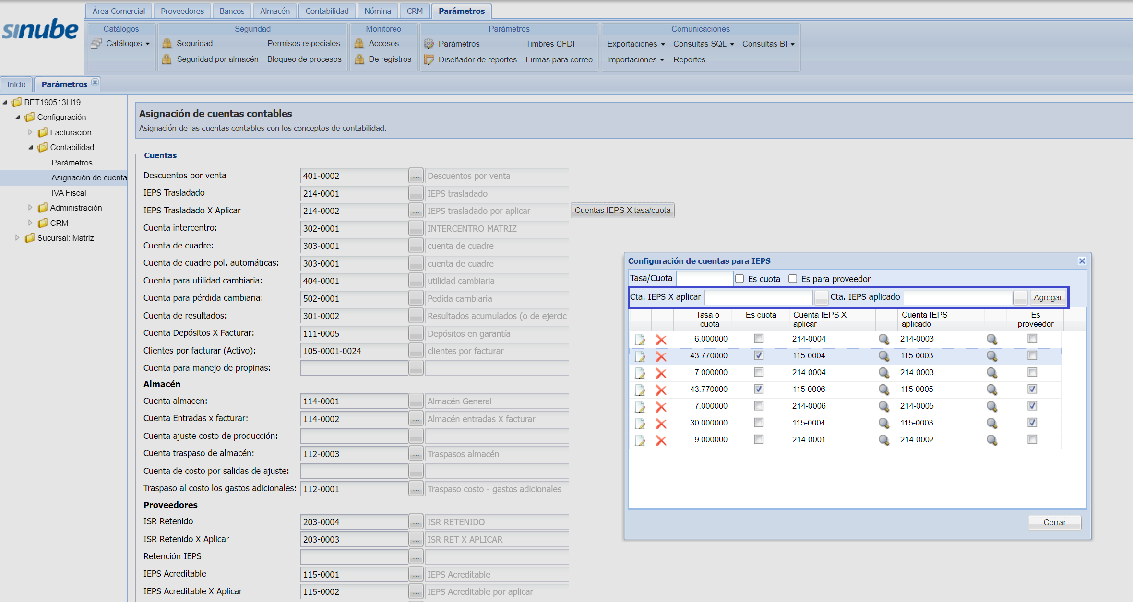Click Diseñador de reportes icon
The width and height of the screenshot is (1133, 602).
429,59
